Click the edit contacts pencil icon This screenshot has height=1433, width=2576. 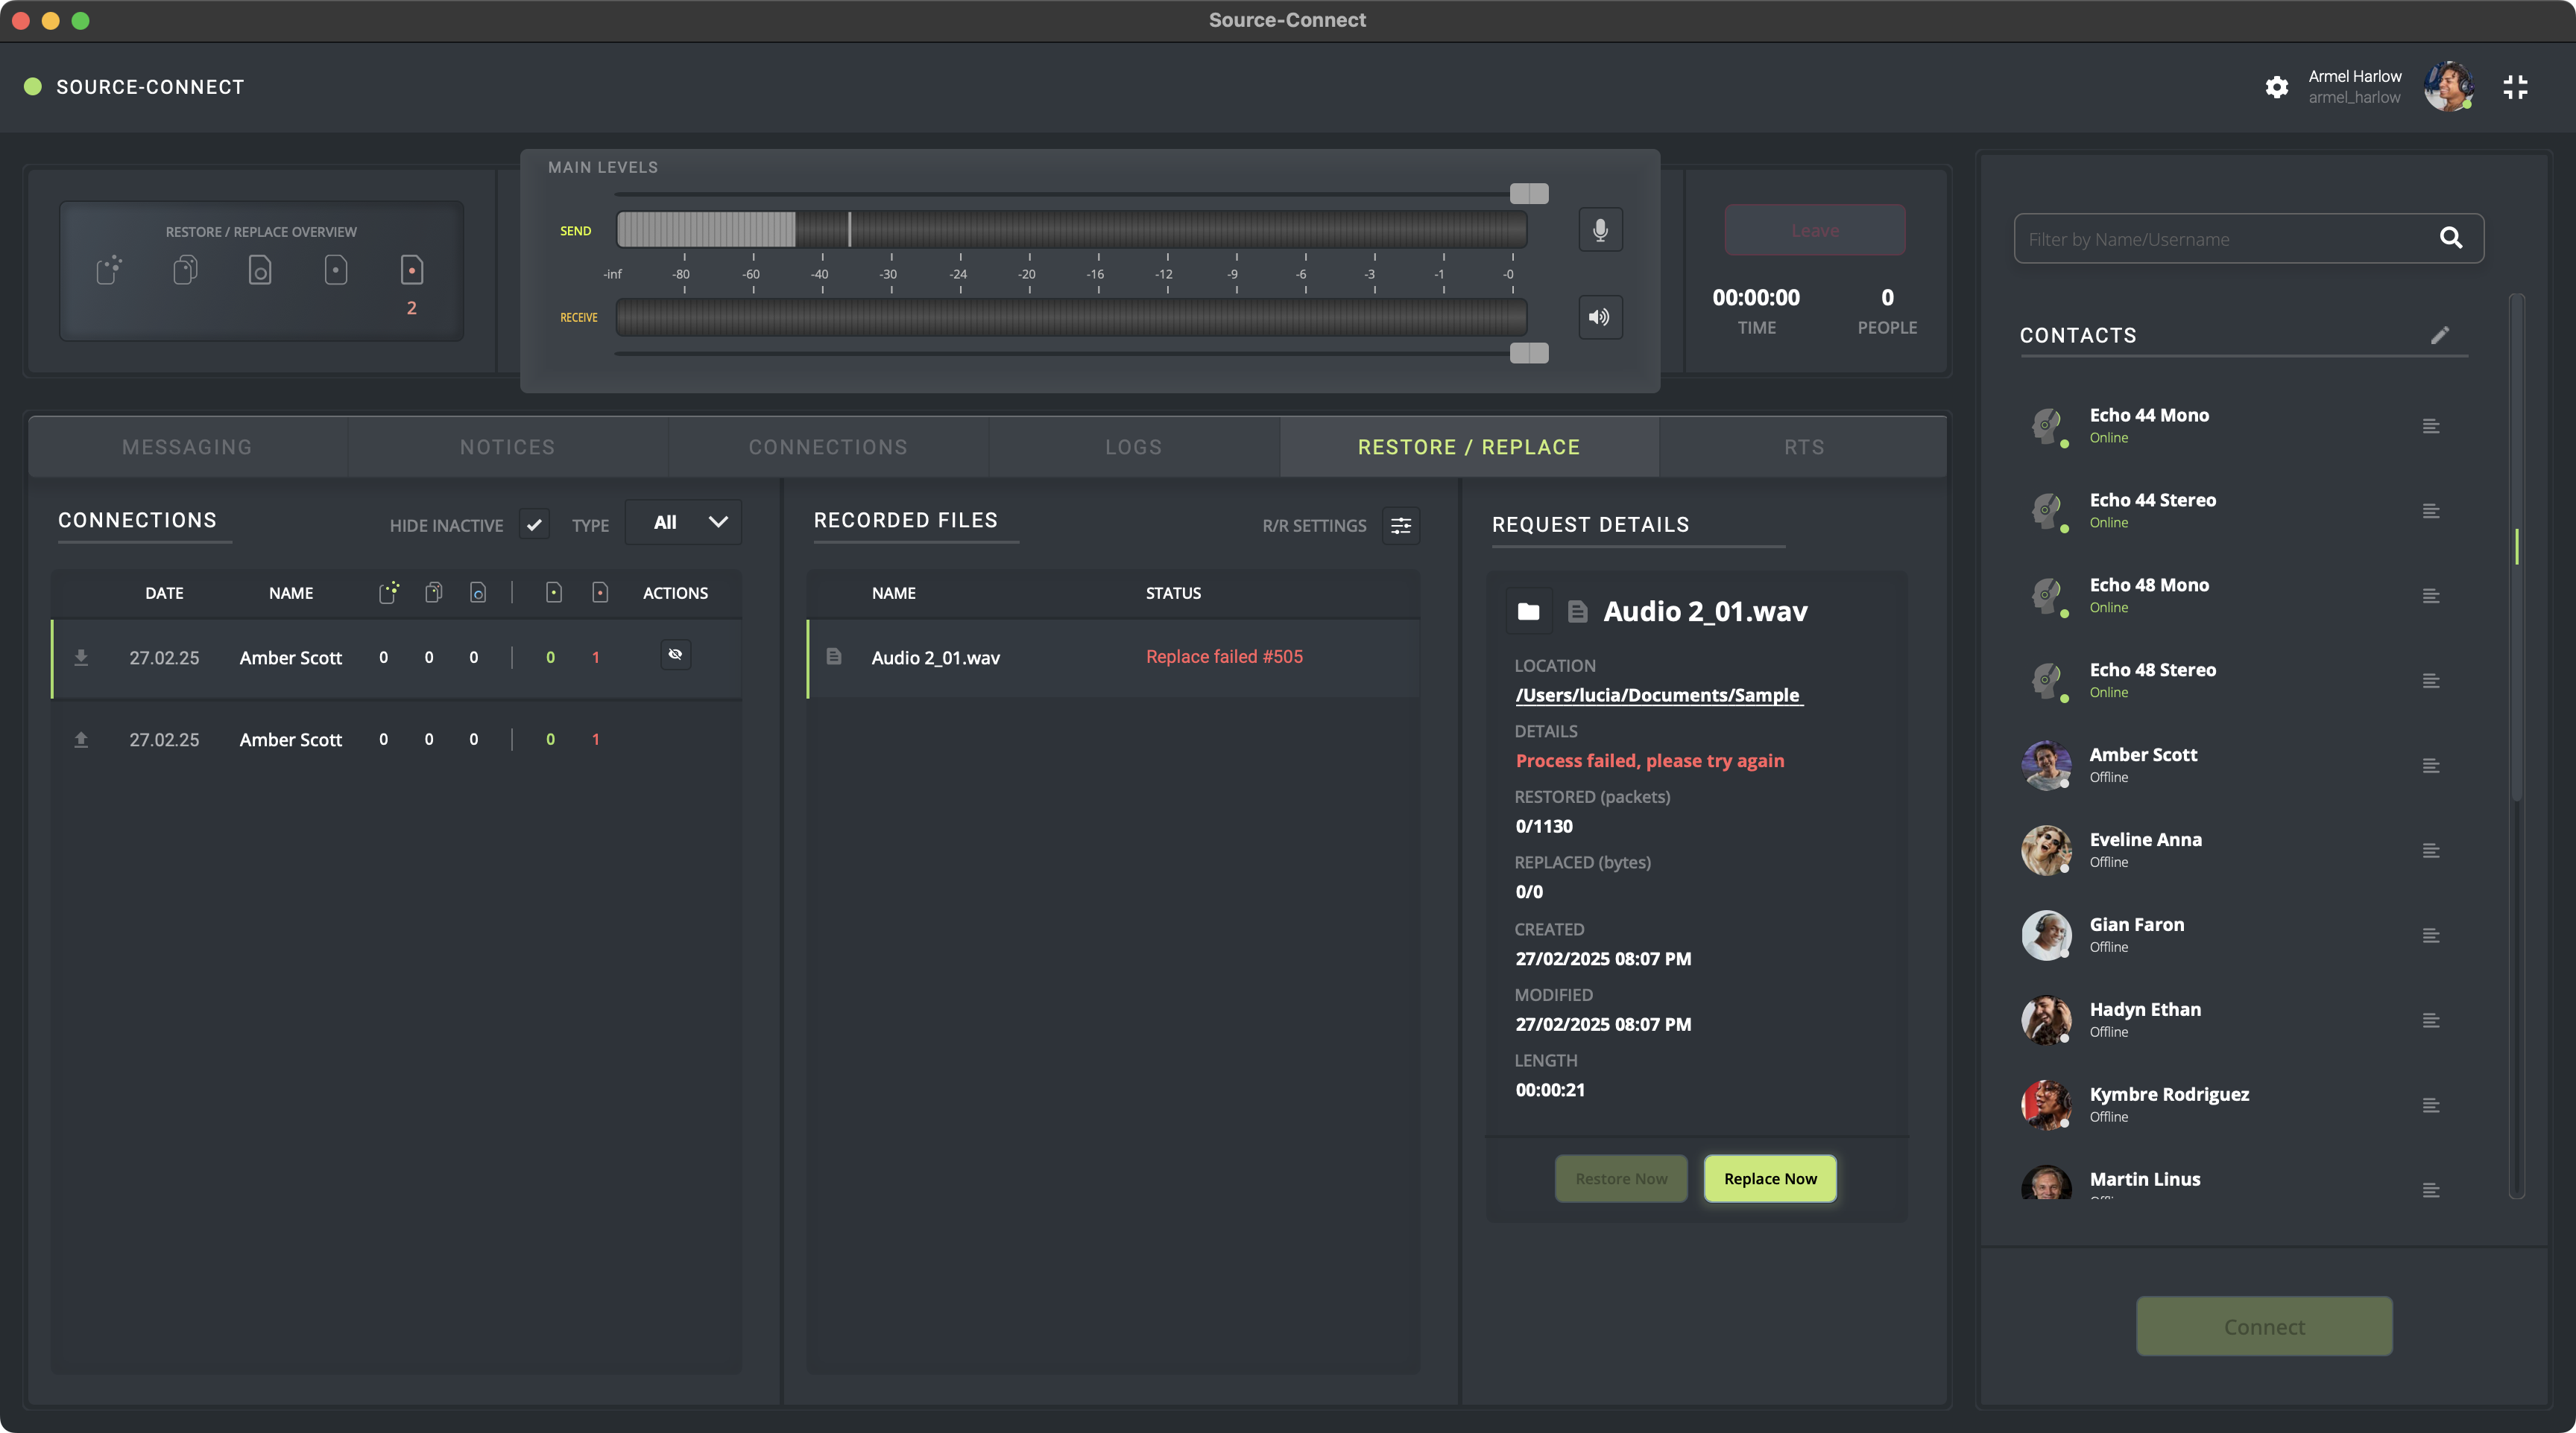click(x=2440, y=336)
